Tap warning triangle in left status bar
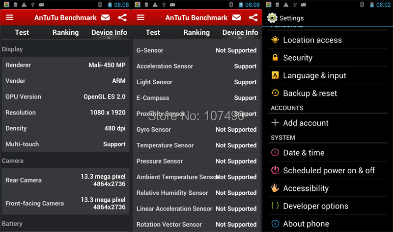Viewport: 393px width, 232px height. click(24, 4)
